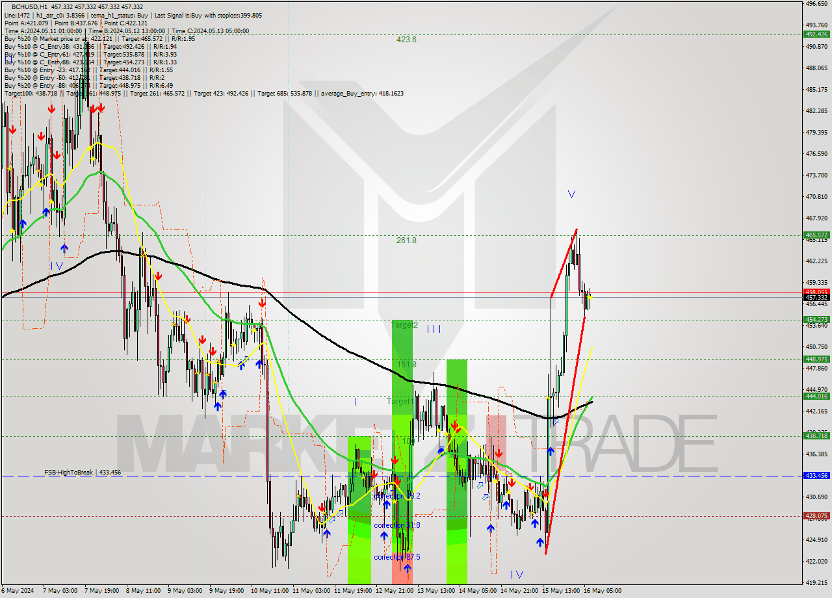Click 'Buy %20 @ Market price' line
This screenshot has height=598, width=832.
point(99,38)
